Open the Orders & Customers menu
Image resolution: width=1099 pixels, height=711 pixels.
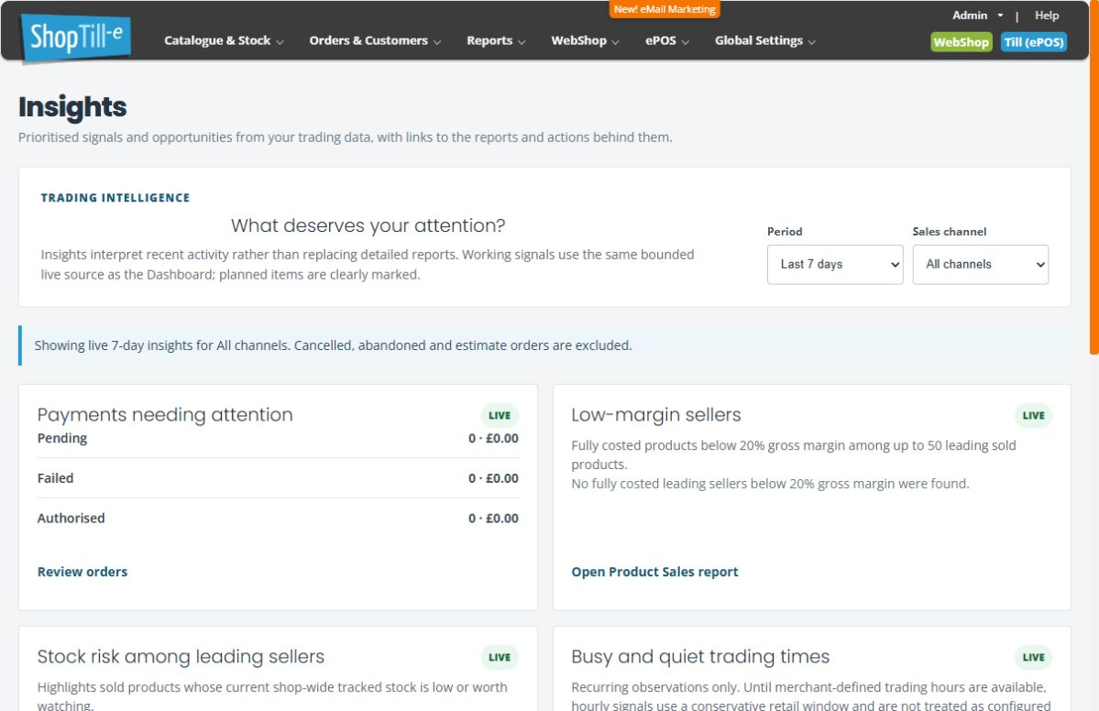tap(375, 40)
